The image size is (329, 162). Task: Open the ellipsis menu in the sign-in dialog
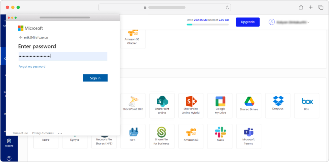click(60, 133)
